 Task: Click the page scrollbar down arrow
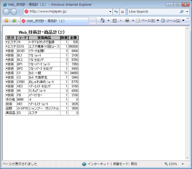pos(187,158)
